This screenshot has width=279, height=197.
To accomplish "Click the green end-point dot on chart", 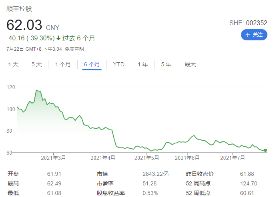I will click(265, 150).
